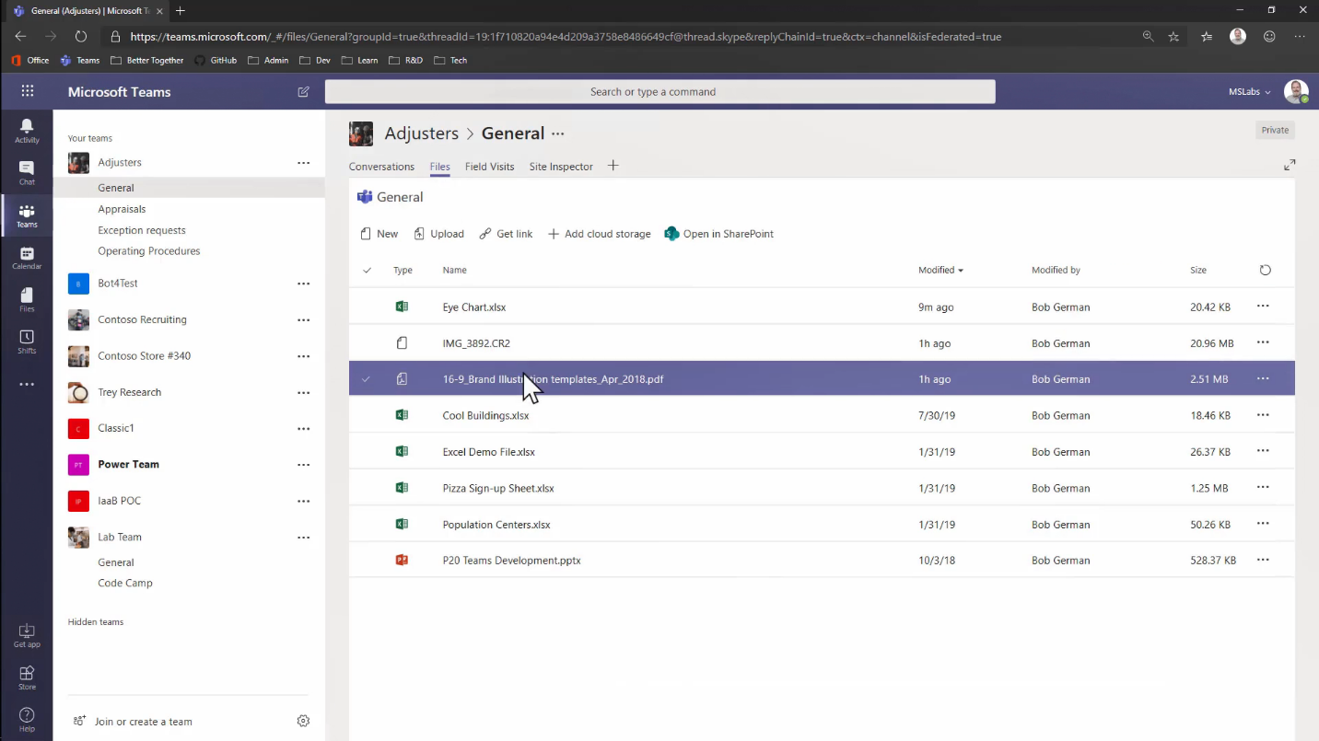This screenshot has height=741, width=1319.
Task: Switch to the Conversations tab
Action: pyautogui.click(x=381, y=167)
